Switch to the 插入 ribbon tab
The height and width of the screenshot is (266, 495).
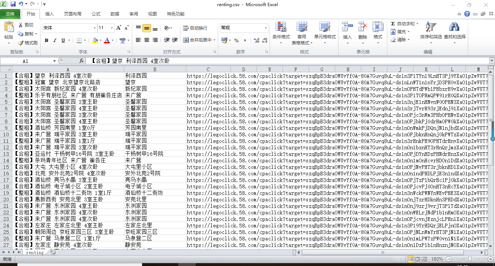49,14
